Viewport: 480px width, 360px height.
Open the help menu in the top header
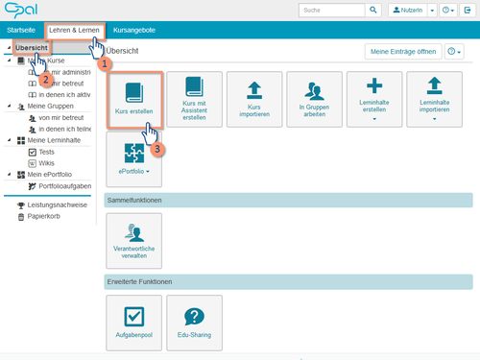coord(448,11)
